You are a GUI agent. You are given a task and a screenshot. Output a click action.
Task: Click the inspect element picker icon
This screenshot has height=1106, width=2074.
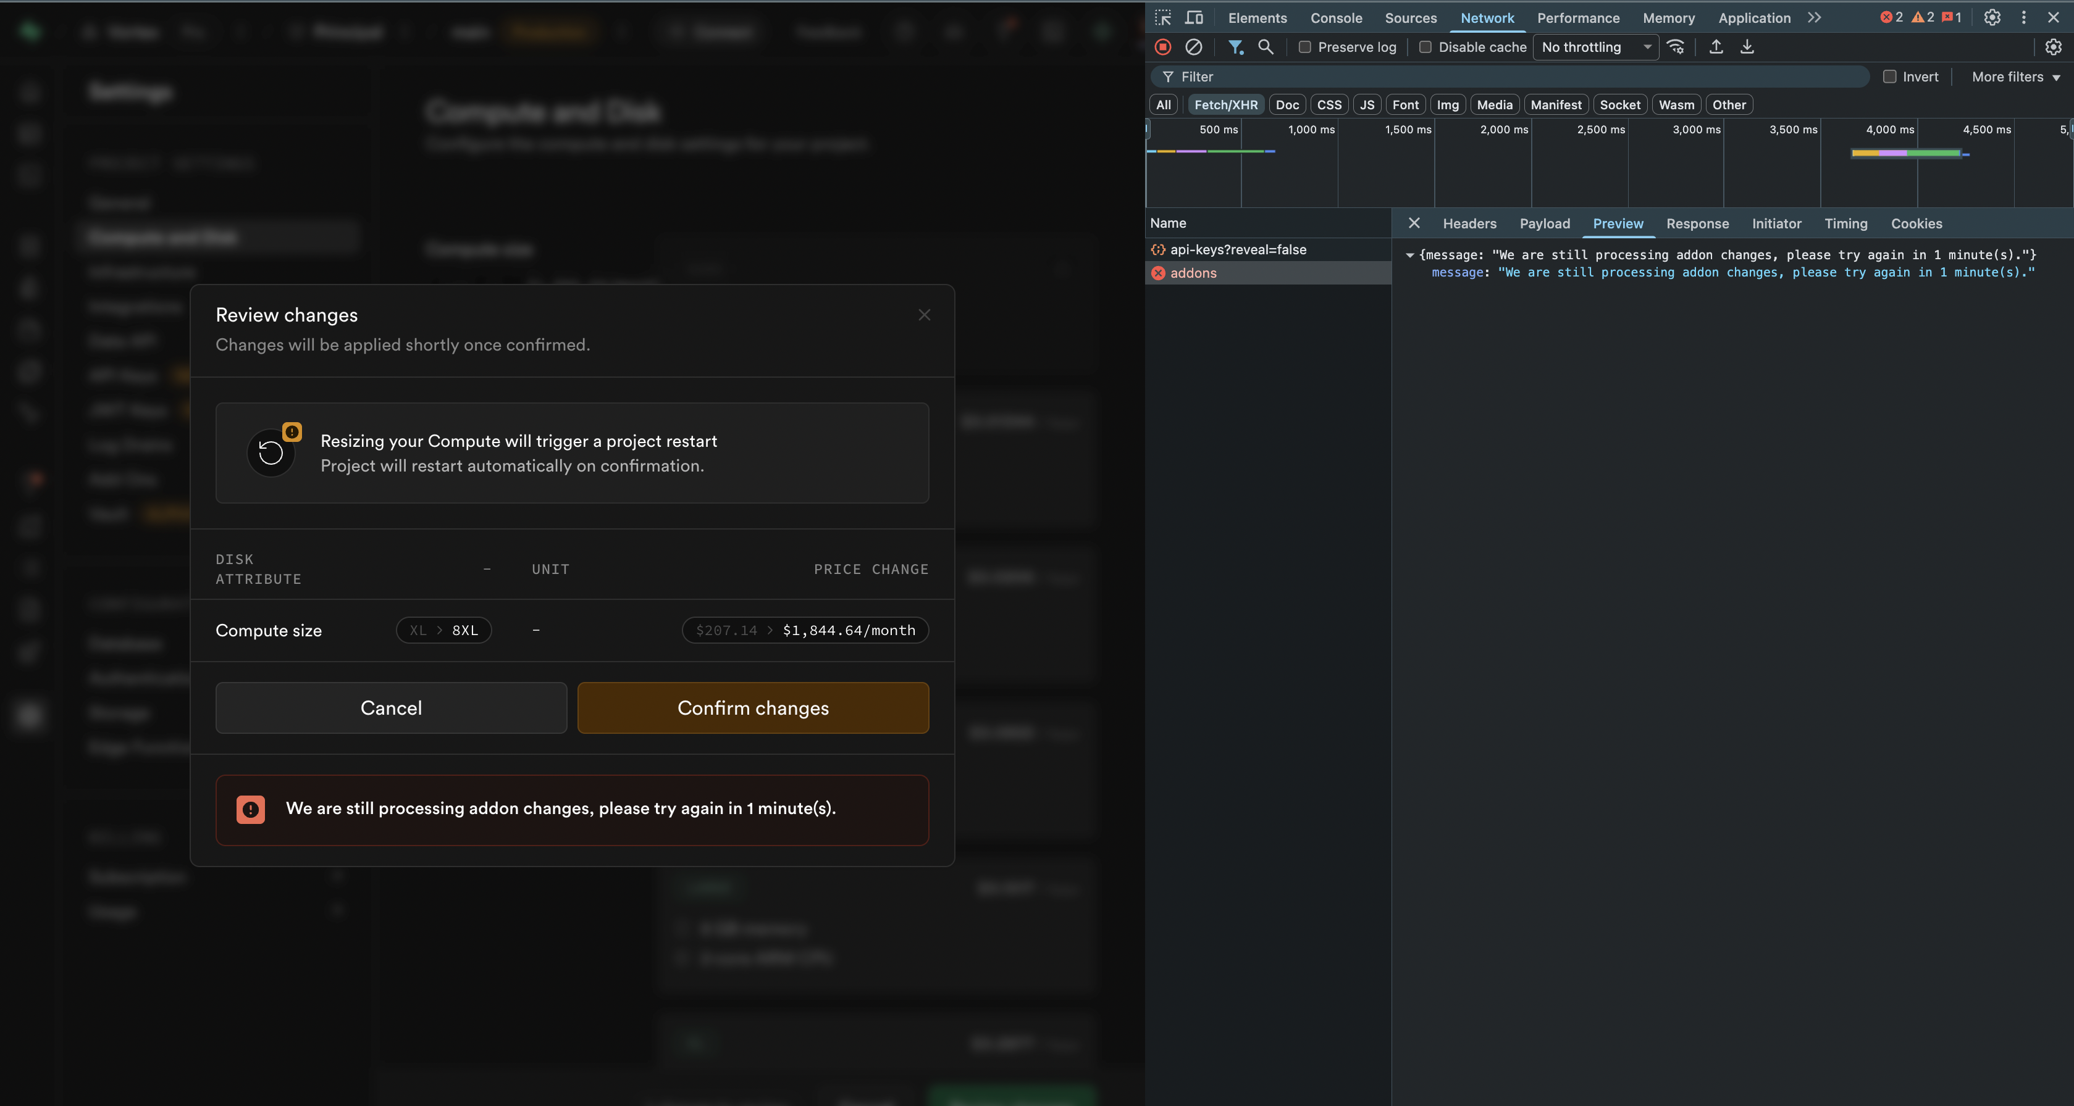pos(1162,18)
